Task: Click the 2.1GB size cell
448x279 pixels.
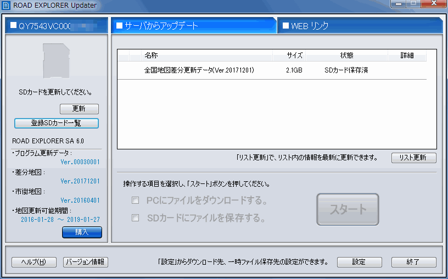Action: coord(294,70)
